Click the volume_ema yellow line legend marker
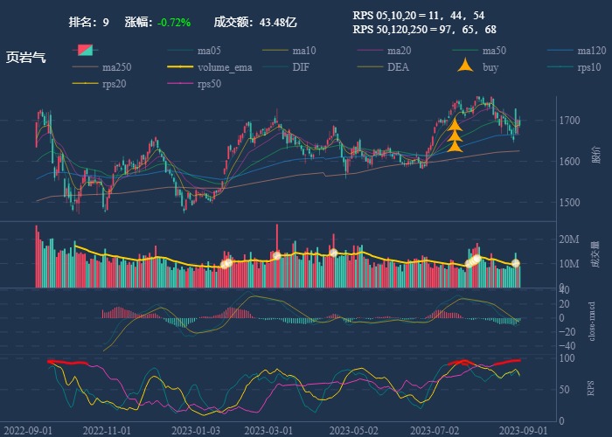612x437 pixels. [182, 66]
